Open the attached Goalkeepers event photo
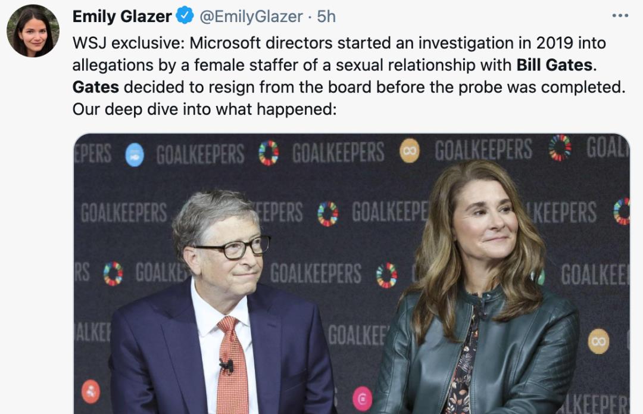Screen dimensions: 643x414 (351, 273)
